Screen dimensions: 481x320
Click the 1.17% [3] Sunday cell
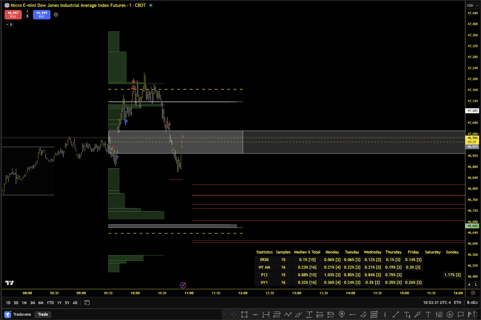(x=452, y=275)
